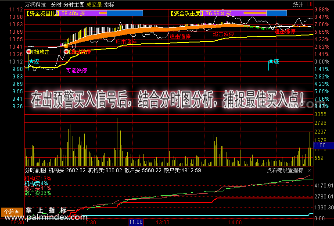Viewport: 334px width, 226px height.
Task: Click the 机构买19% legend entry
Action: click(x=38, y=178)
